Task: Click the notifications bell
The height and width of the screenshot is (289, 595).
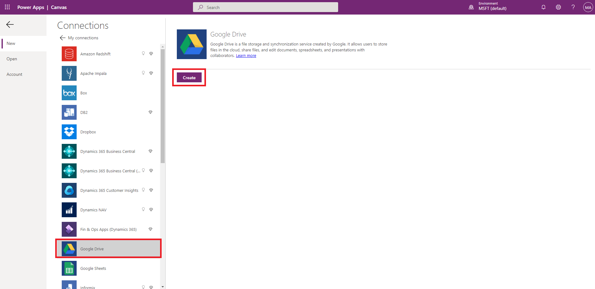Action: pyautogui.click(x=543, y=7)
